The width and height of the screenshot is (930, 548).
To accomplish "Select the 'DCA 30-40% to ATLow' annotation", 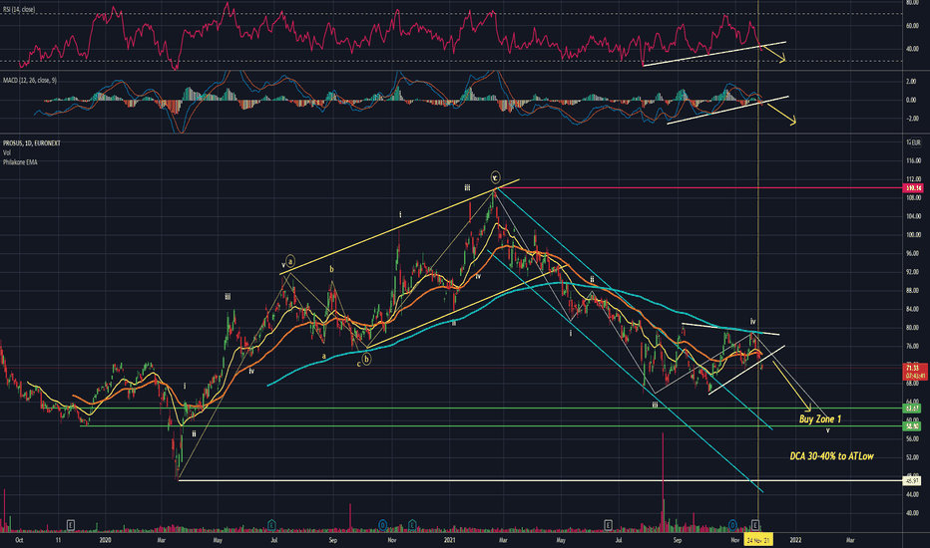I will pyautogui.click(x=831, y=455).
